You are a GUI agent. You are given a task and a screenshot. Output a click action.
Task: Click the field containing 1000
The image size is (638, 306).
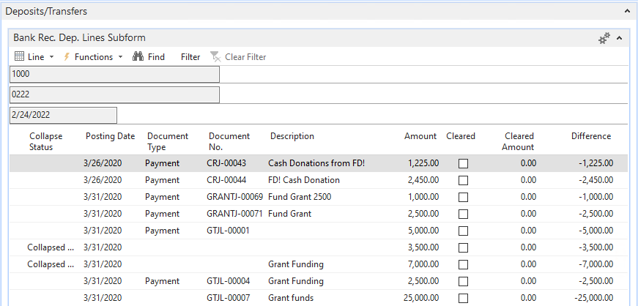(x=114, y=74)
